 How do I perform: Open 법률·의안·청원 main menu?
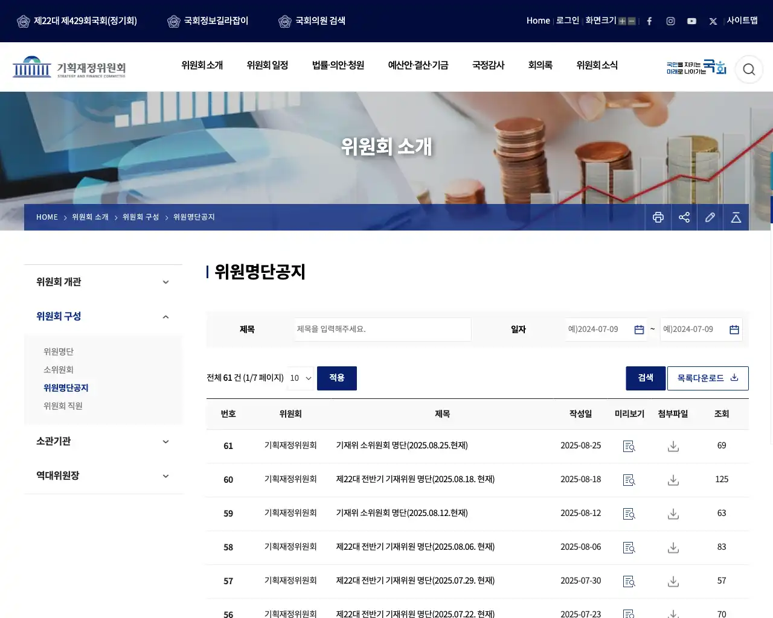pos(338,65)
